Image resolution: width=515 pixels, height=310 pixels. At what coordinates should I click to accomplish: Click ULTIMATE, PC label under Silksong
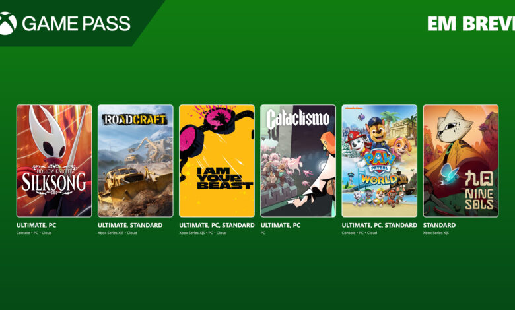[x=36, y=225]
